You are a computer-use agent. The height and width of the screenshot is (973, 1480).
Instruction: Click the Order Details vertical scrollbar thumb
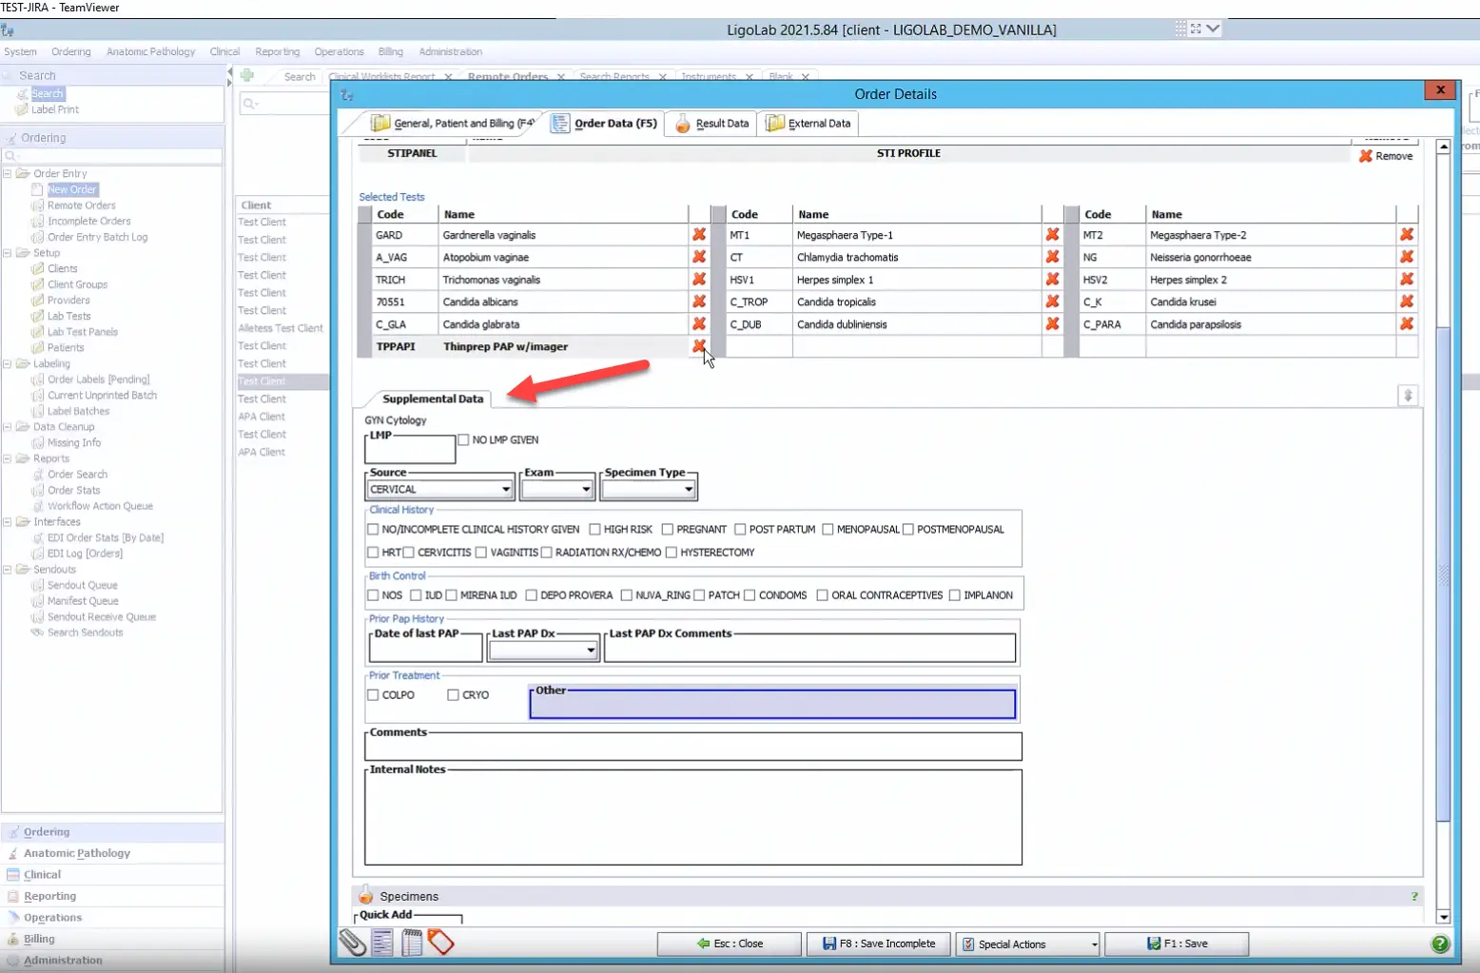(x=1443, y=575)
